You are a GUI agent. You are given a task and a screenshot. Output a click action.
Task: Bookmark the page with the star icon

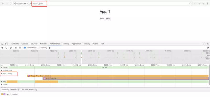click(190, 4)
